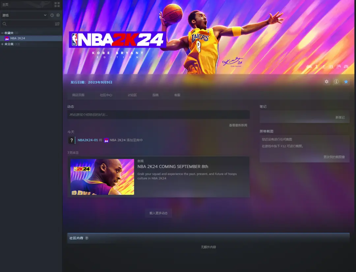Click 更改我的截图键 link

(x=334, y=157)
